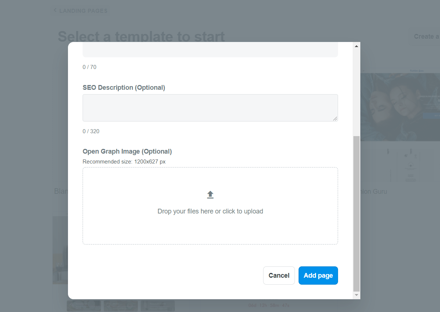440x312 pixels.
Task: Click the back chevron beside Landing Pages
Action: pos(55,10)
